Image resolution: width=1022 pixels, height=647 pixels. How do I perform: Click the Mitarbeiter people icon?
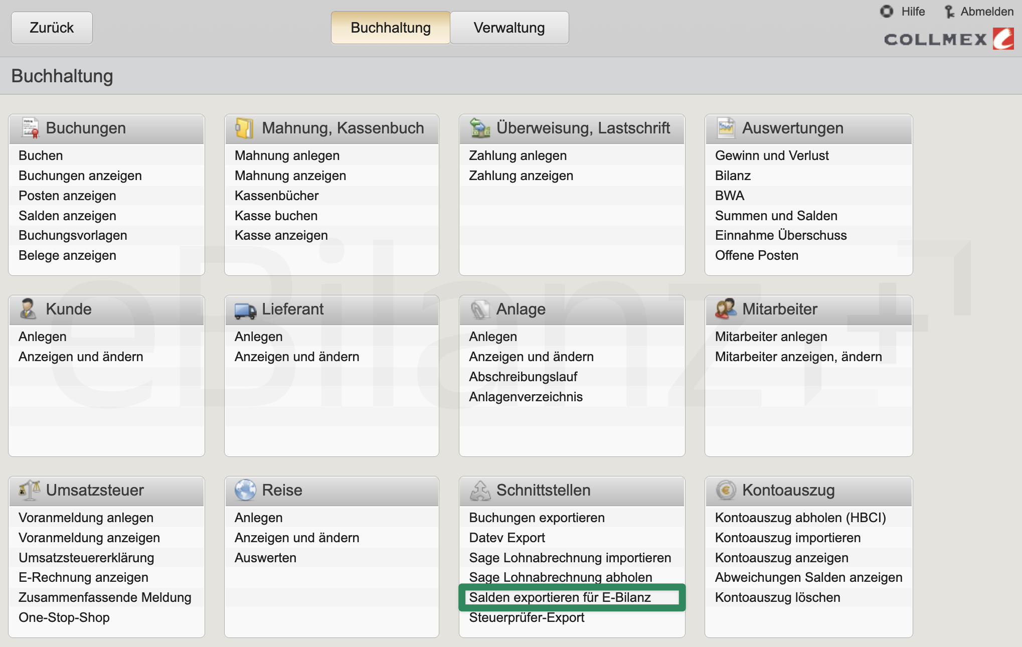[x=726, y=309]
